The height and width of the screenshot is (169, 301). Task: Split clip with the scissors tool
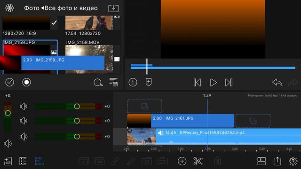coord(198,161)
